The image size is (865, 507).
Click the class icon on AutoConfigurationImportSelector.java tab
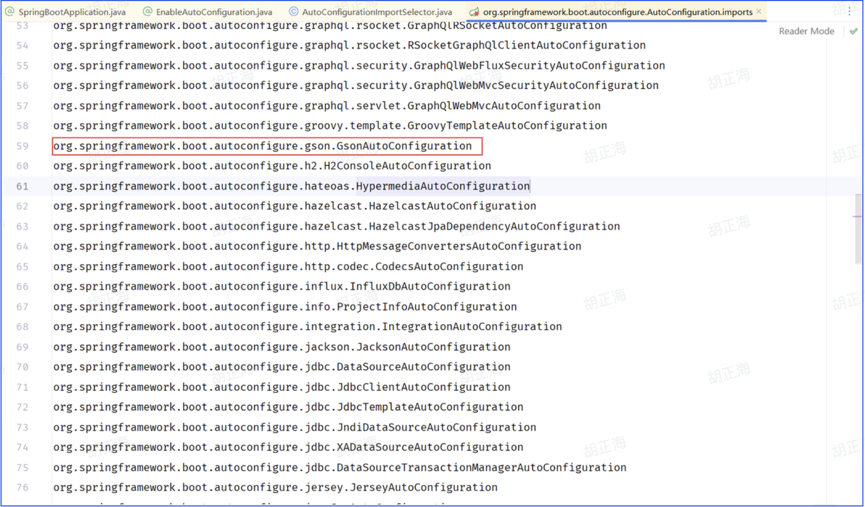(x=293, y=11)
